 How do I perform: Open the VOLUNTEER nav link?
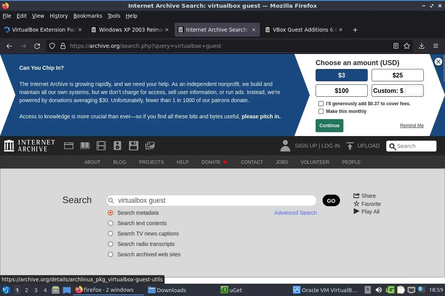tap(315, 162)
